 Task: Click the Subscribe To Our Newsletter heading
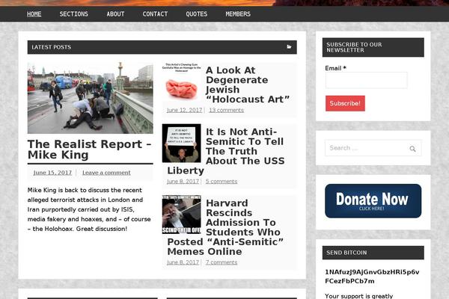click(354, 47)
